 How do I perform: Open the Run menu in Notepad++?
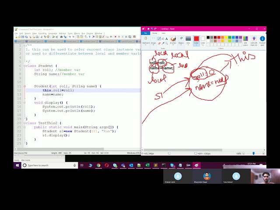[x=83, y=33]
